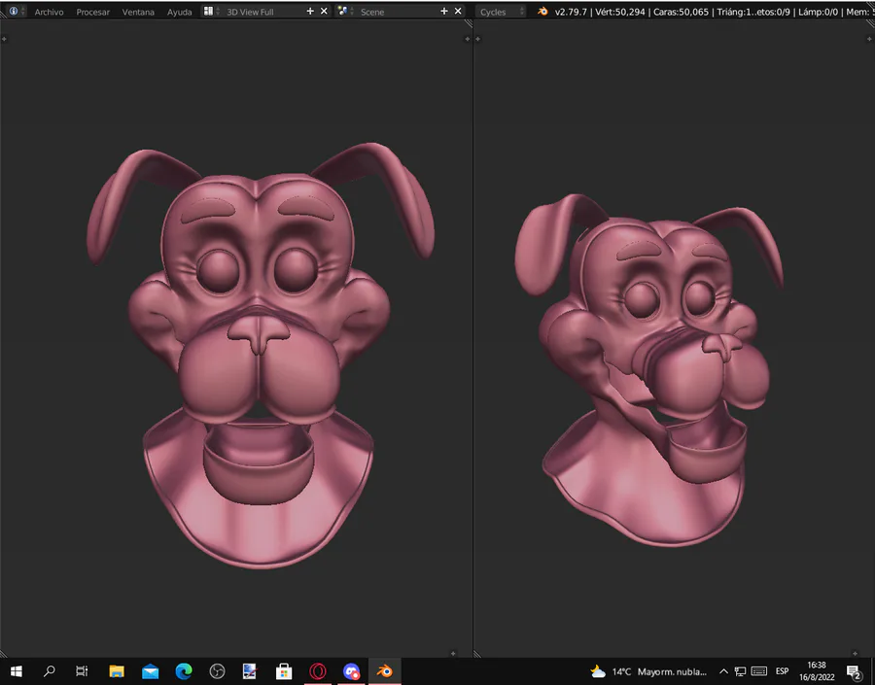875x685 pixels.
Task: Open Windows taskbar search
Action: point(50,671)
